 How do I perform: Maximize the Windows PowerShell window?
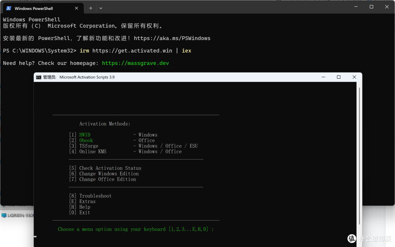tap(371, 7)
